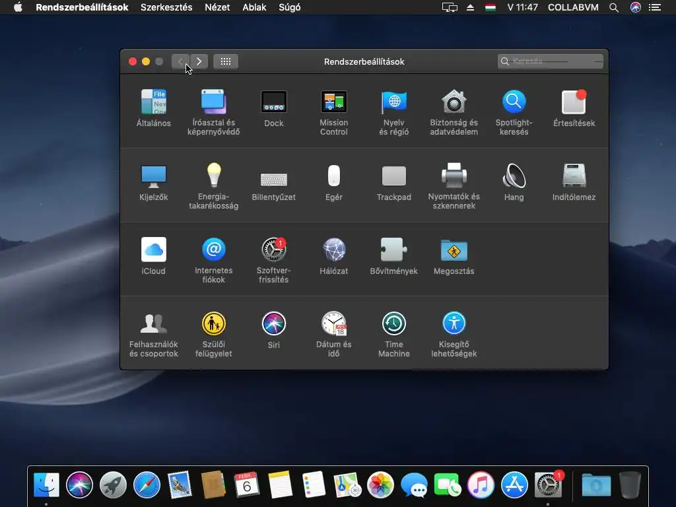Open Launchpad from the Dock
This screenshot has width=676, height=507.
click(x=113, y=485)
